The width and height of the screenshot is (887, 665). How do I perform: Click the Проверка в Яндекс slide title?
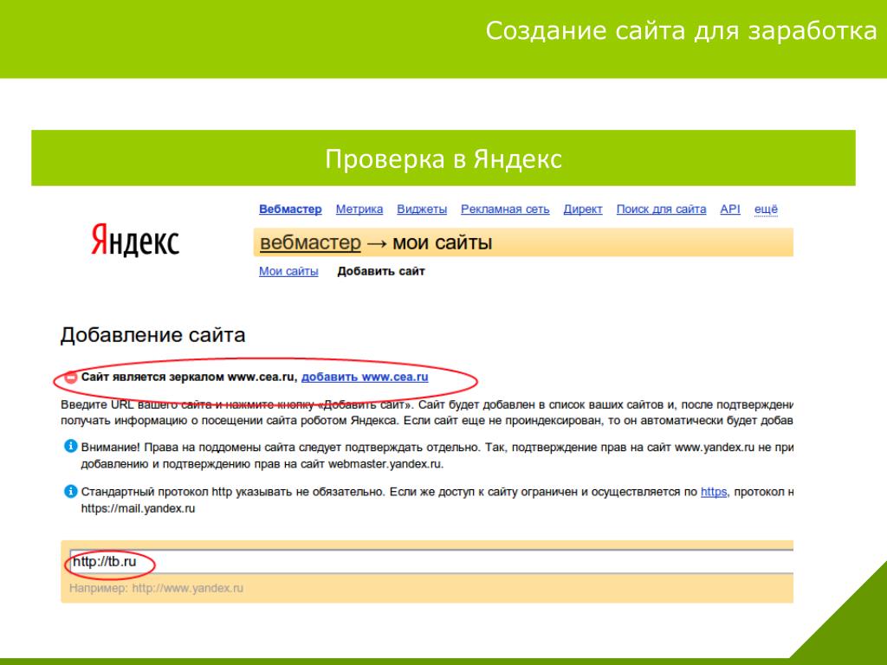click(443, 159)
